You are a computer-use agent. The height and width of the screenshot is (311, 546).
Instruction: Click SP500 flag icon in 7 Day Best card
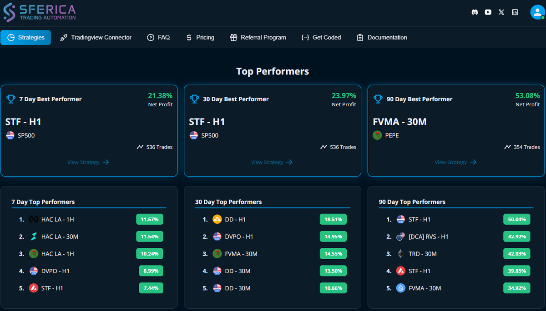coord(10,135)
